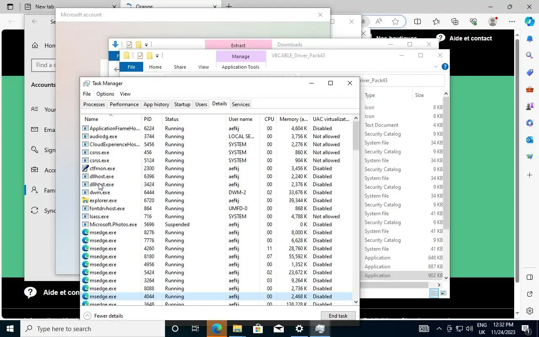Select the ctfmon.exe process row
Screen dimensions: 539x337
tap(217, 168)
